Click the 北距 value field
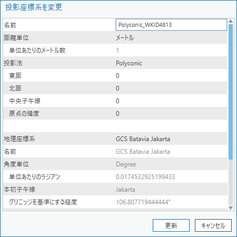The image size is (237, 237). (171, 88)
